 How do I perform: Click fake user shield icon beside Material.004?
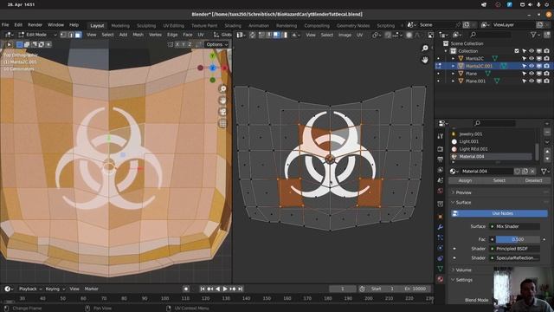click(x=518, y=172)
